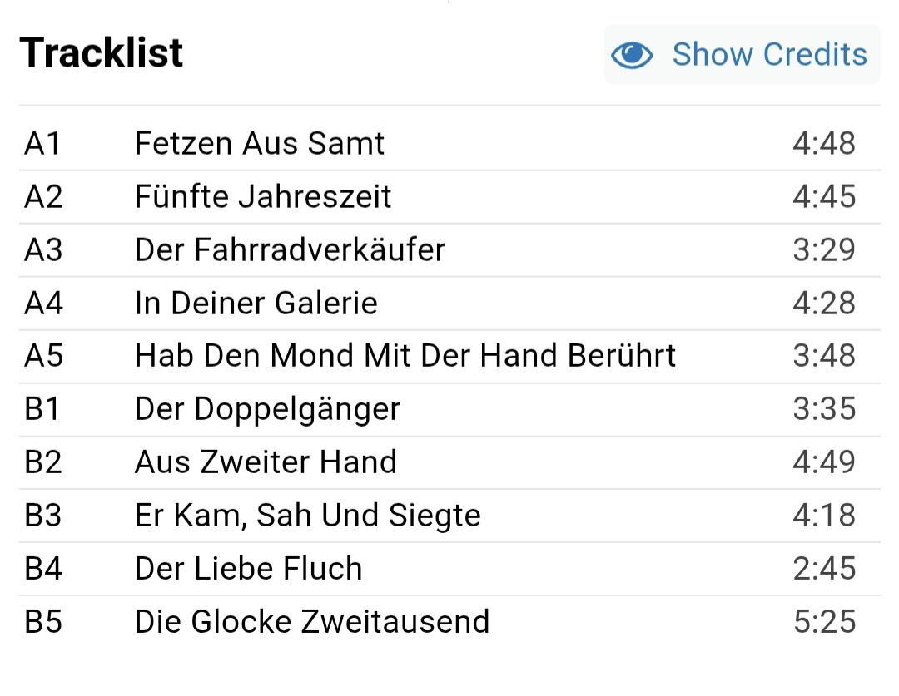Open the track Fünfte Jahreszeit
The width and height of the screenshot is (899, 696).
[262, 196]
